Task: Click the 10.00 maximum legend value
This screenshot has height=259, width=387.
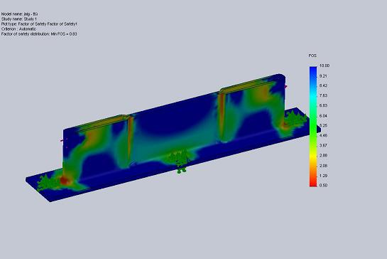Action: pyautogui.click(x=324, y=65)
